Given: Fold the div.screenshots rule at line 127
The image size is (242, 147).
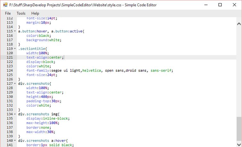Looking at the screenshot, I should click(15, 84).
